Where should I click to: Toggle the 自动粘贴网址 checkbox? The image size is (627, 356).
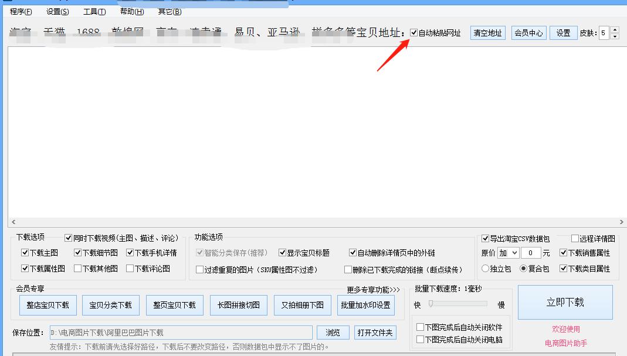(x=414, y=33)
